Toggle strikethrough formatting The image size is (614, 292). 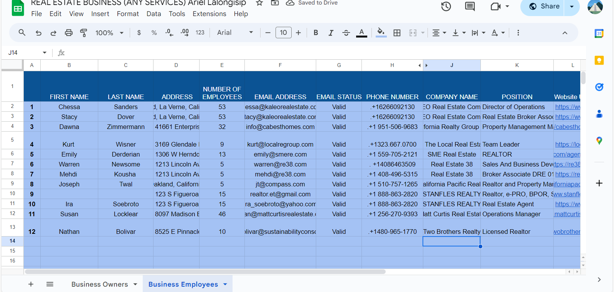[x=346, y=33]
